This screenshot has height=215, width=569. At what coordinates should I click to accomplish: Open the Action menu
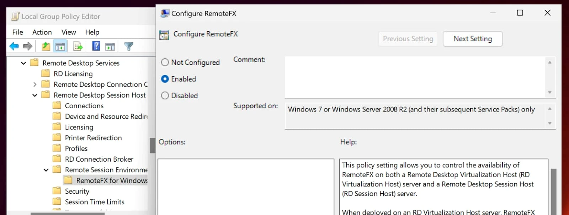coord(42,32)
